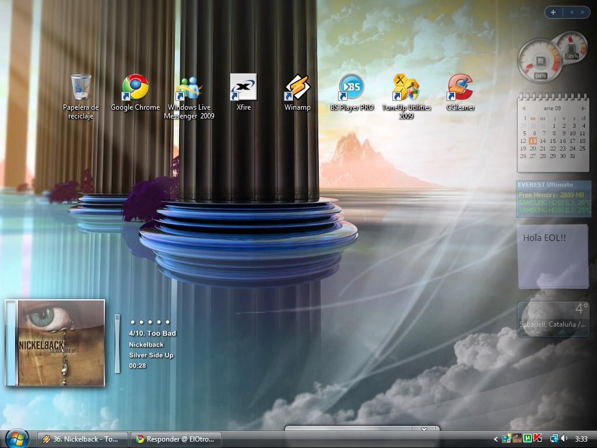Switch to Nickelback Winamp taskbar item
Screen dimensions: 597x448
tap(81, 439)
